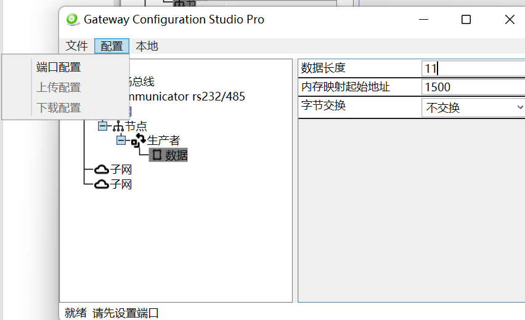
Task: Open the 字节交换 dropdown
Action: [x=518, y=108]
